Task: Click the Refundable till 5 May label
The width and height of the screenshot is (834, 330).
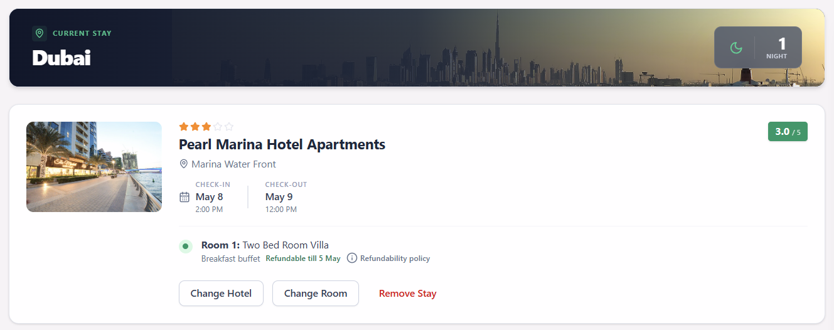Action: pyautogui.click(x=303, y=258)
